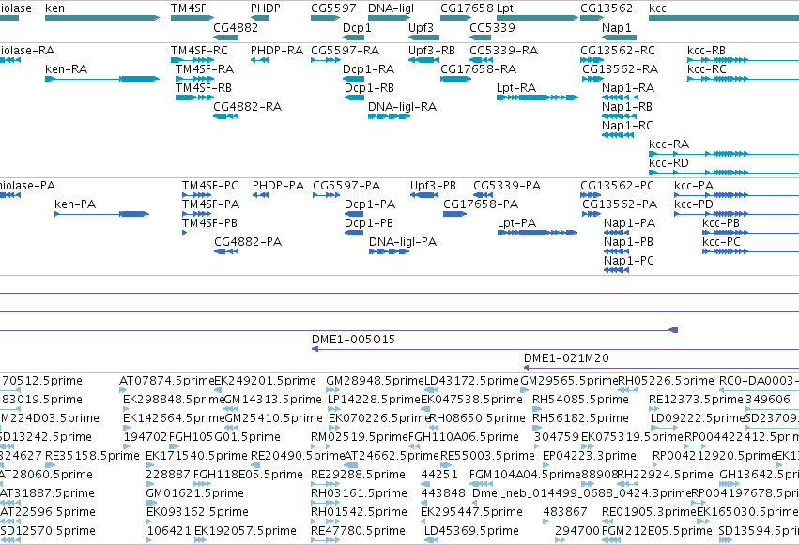This screenshot has height=545, width=799.
Task: Select the kcc-RD transcript
Action: [x=724, y=173]
